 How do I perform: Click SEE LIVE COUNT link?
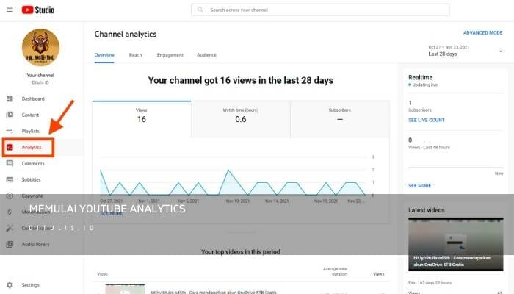point(426,120)
